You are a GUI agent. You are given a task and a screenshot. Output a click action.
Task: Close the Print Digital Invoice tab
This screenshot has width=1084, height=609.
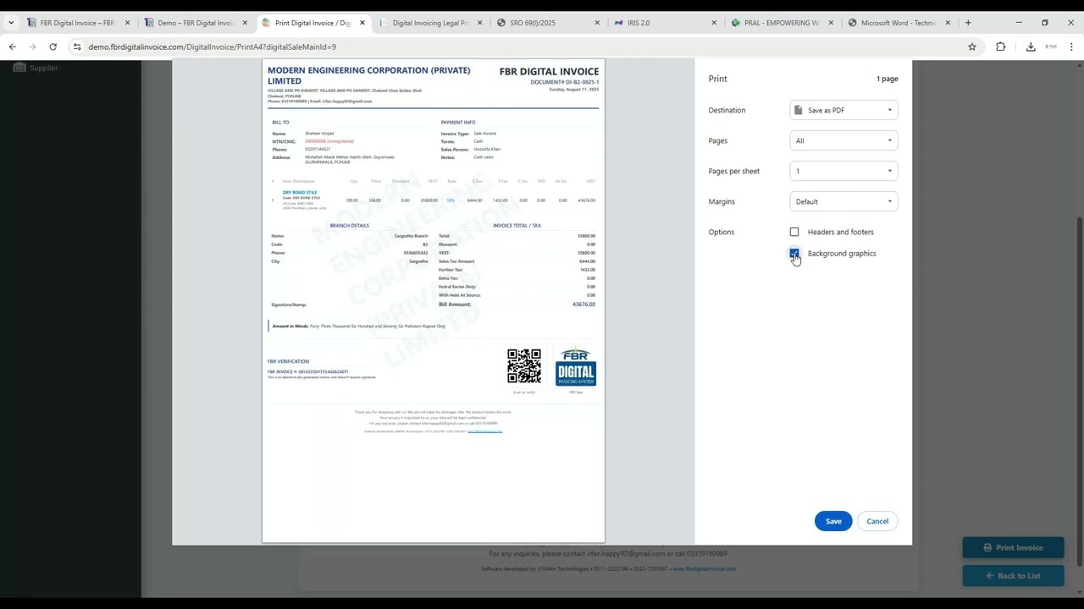pos(362,23)
